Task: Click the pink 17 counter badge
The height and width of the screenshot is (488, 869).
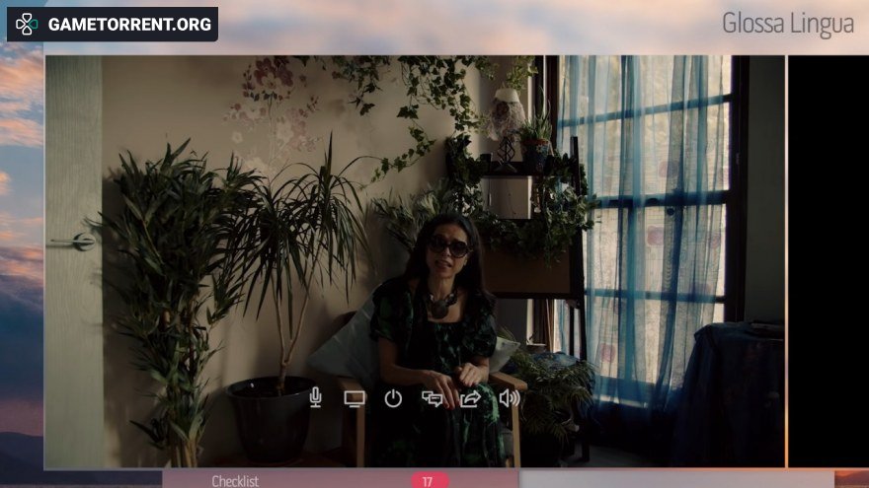Action: tap(430, 481)
